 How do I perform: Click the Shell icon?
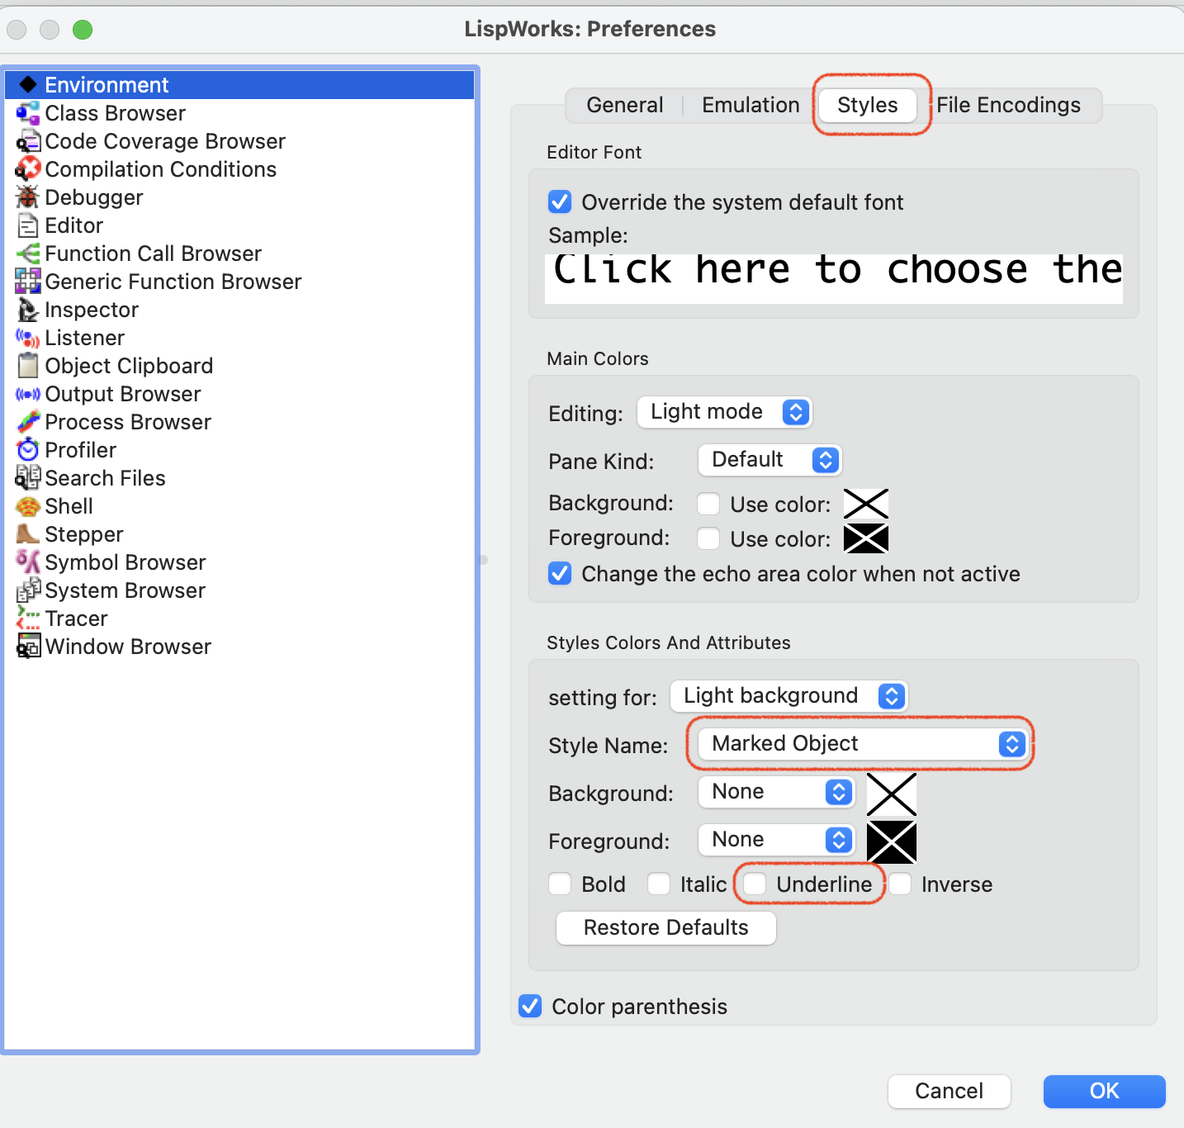click(x=28, y=506)
